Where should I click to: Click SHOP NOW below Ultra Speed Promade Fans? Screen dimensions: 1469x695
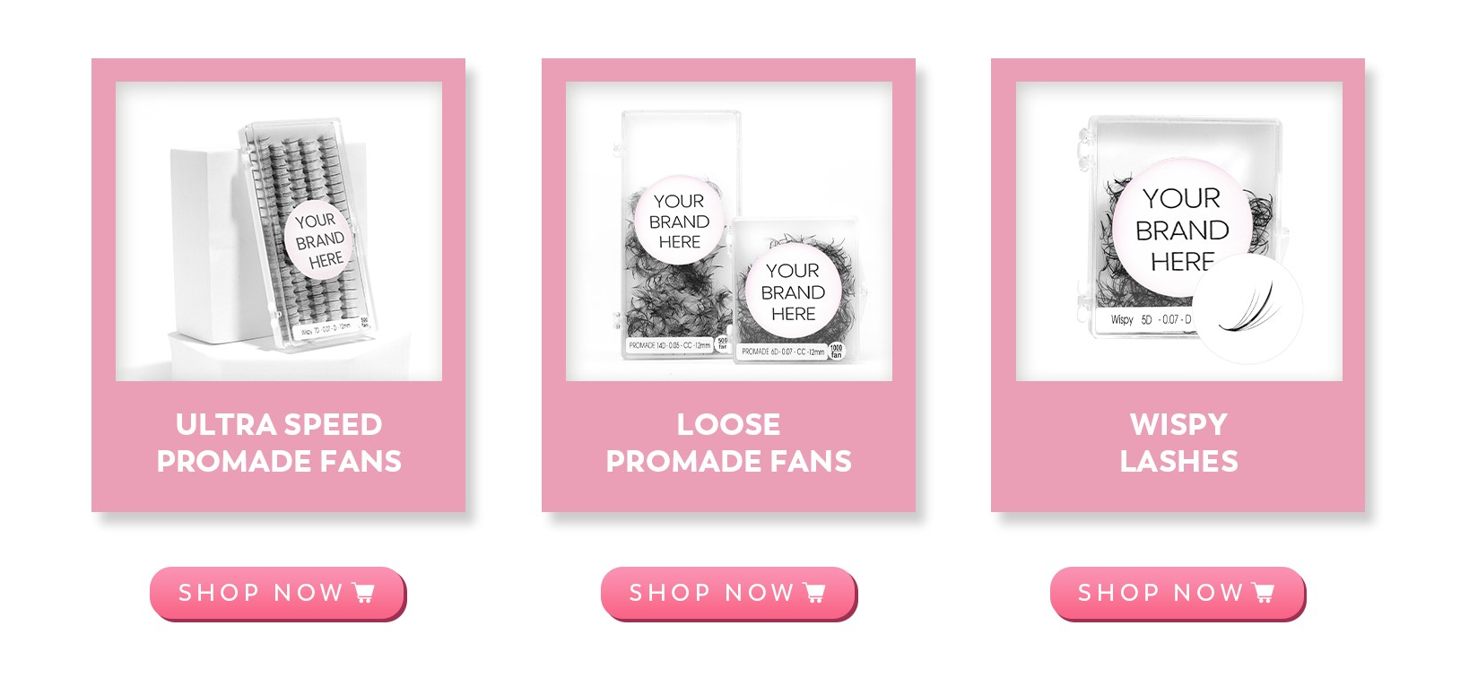coord(278,593)
